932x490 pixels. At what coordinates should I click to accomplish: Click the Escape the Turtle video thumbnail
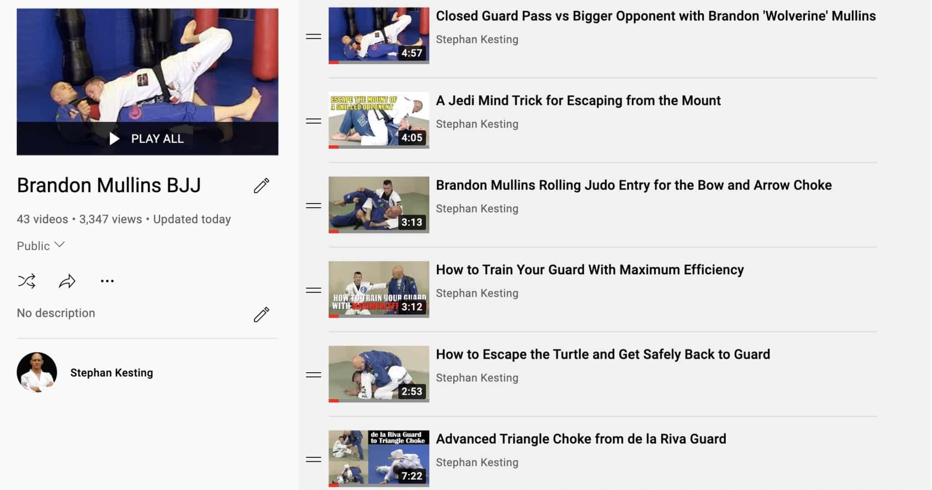[379, 374]
